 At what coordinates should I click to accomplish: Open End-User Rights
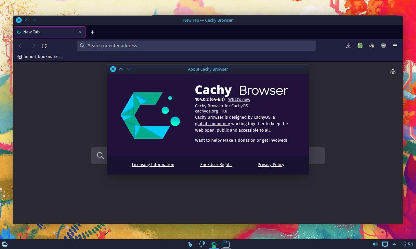point(216,165)
